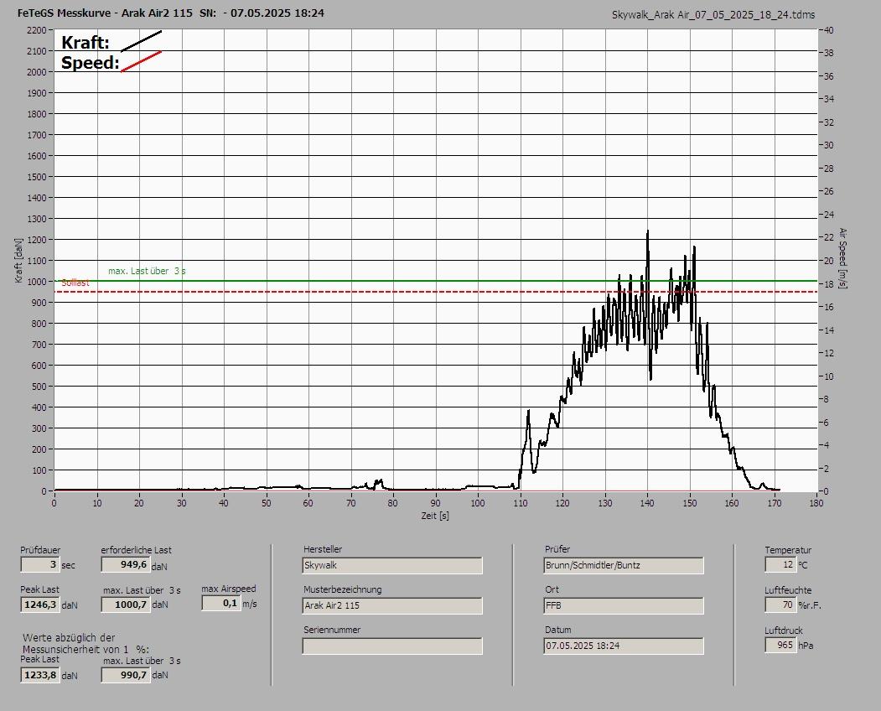The width and height of the screenshot is (881, 711).
Task: Click the 18 tick on Air Speed axis
Action: (x=829, y=284)
